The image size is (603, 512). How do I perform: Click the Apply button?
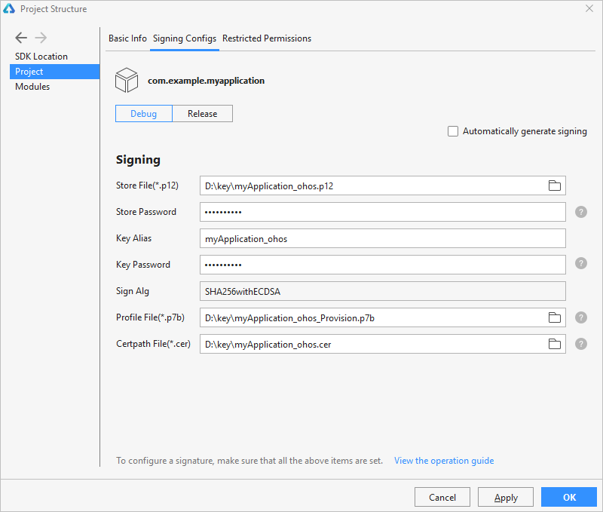505,497
